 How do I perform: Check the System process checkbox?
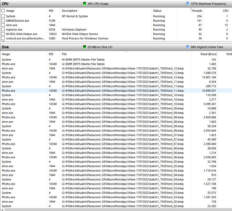pos(3,16)
